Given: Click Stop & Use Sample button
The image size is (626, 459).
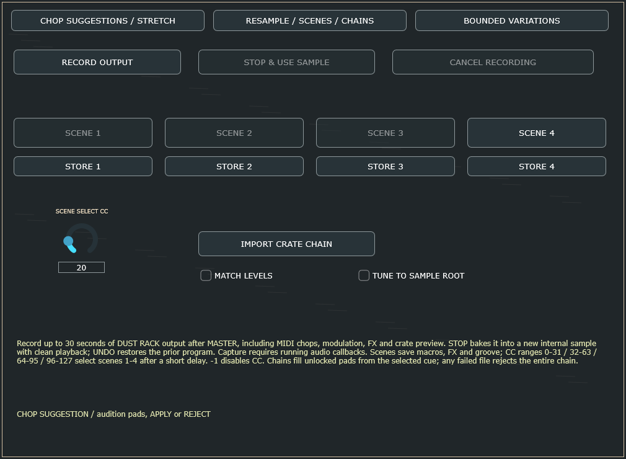Looking at the screenshot, I should coord(286,62).
